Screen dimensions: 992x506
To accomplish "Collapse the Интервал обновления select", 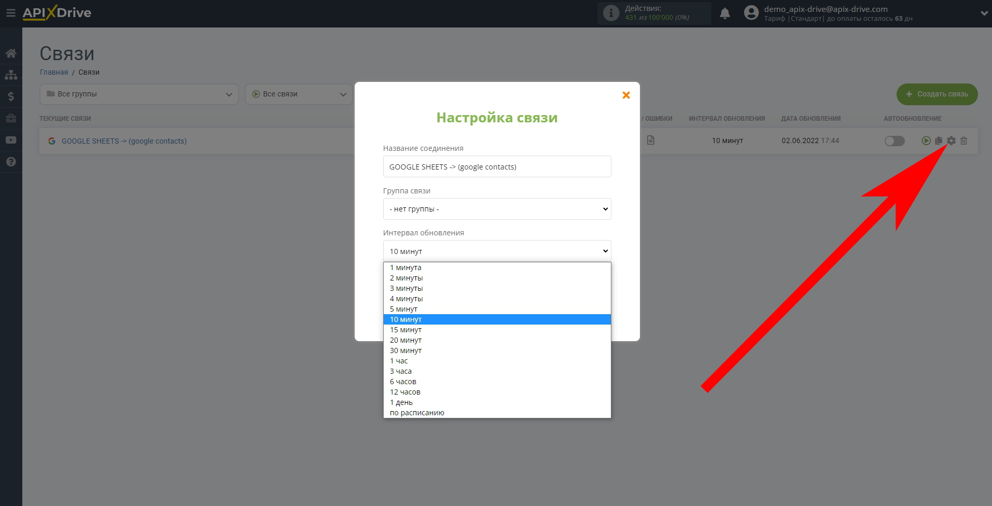I will [x=497, y=251].
